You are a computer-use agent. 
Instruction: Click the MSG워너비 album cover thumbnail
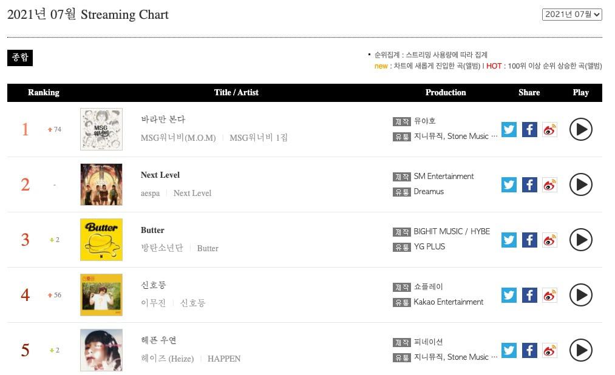pyautogui.click(x=101, y=129)
